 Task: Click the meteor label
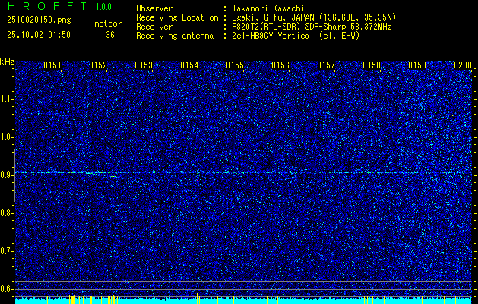coord(108,24)
